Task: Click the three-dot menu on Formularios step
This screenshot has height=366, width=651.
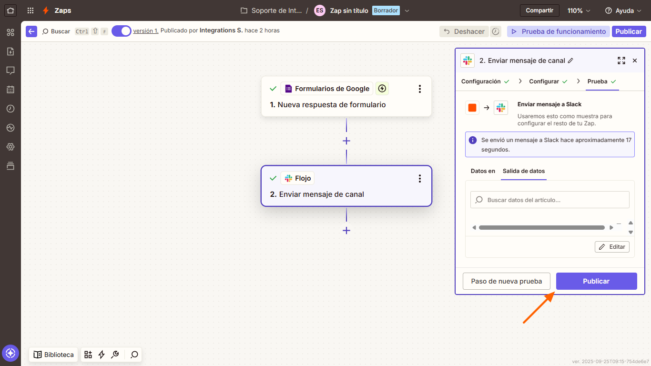Action: 419,89
